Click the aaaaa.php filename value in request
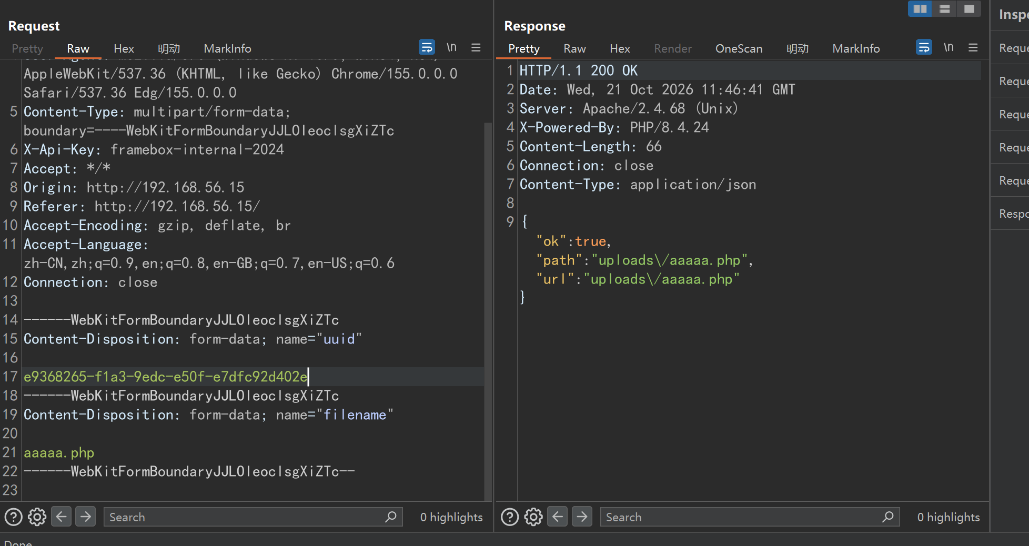1029x546 pixels. (59, 452)
